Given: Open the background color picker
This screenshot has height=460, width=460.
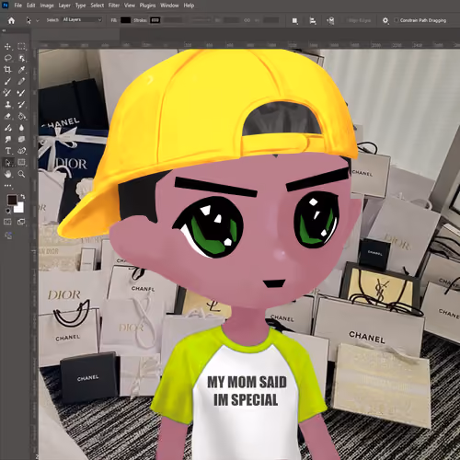Looking at the screenshot, I should 20,209.
